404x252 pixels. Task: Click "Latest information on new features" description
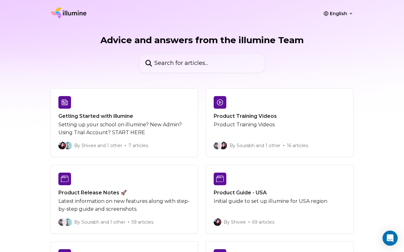coord(124,205)
